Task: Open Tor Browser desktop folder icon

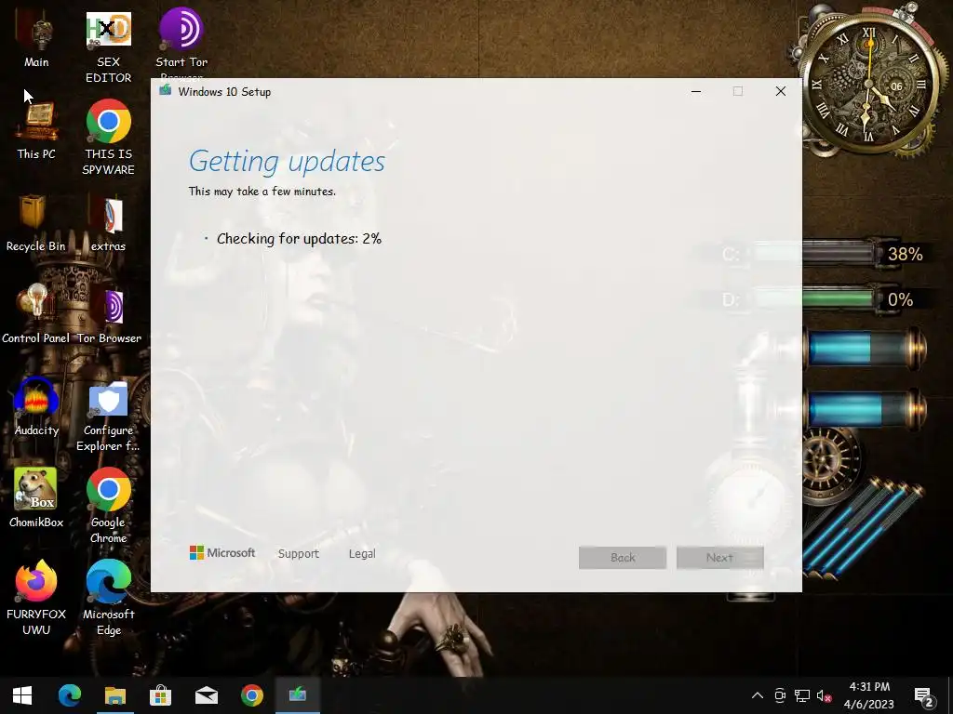Action: click(x=108, y=316)
